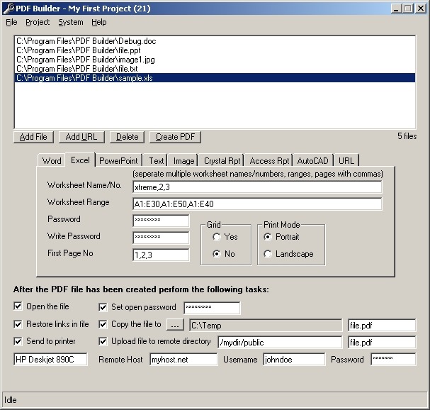Click the PDF Builder wrench title icon

tap(9, 9)
